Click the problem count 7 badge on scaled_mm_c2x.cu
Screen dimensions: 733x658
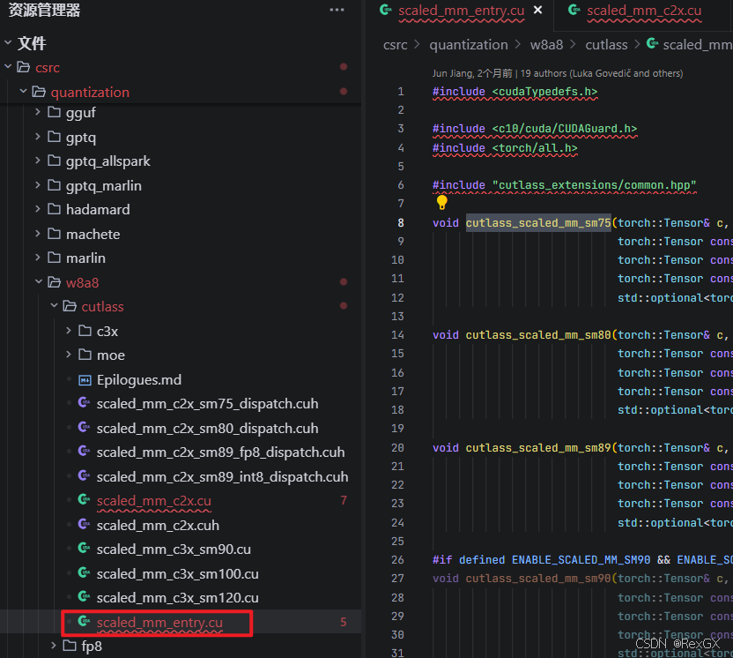[x=344, y=500]
